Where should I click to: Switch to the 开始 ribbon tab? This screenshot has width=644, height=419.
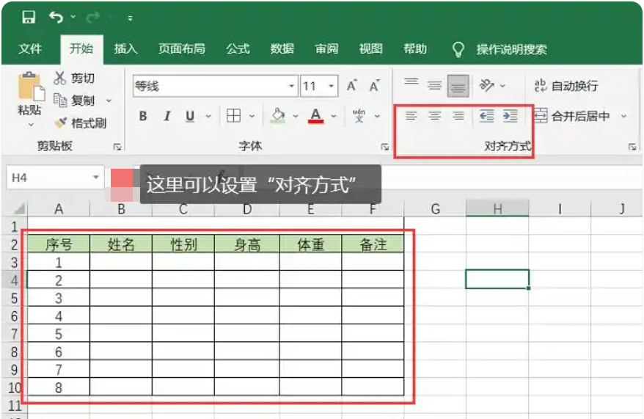pos(81,48)
